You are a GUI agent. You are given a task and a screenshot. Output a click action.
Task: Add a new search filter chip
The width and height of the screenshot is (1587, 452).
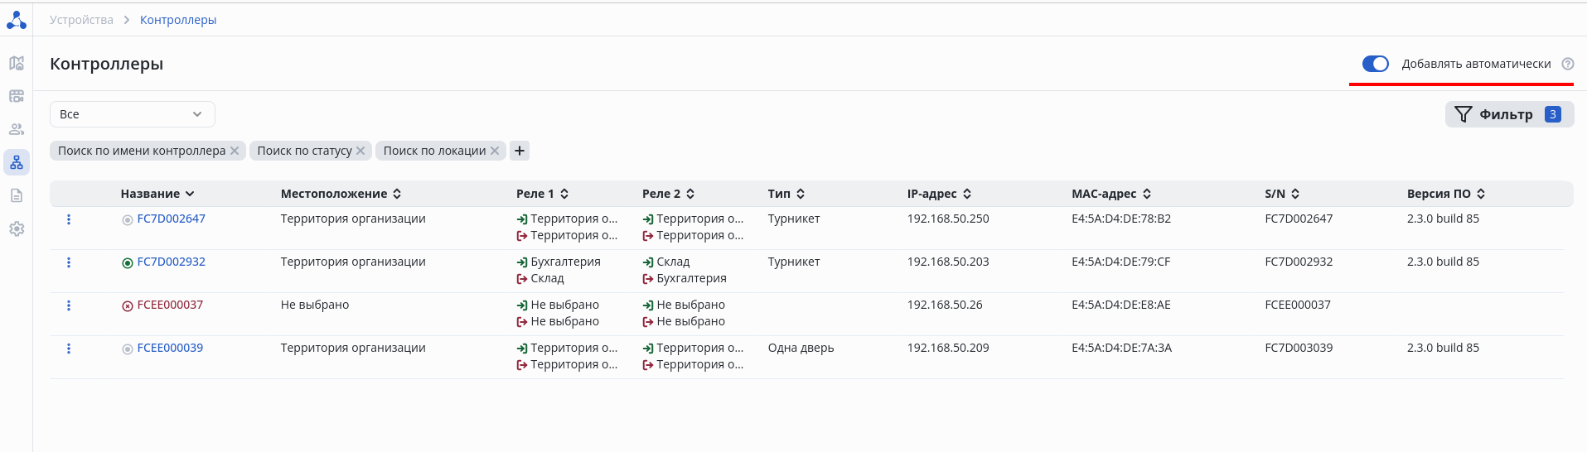point(520,151)
